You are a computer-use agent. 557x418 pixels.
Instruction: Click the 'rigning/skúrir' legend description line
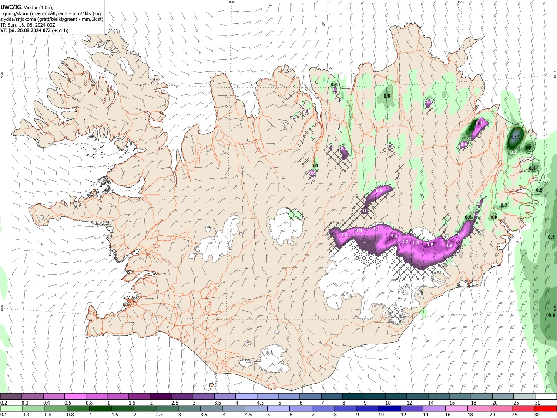tap(50, 13)
